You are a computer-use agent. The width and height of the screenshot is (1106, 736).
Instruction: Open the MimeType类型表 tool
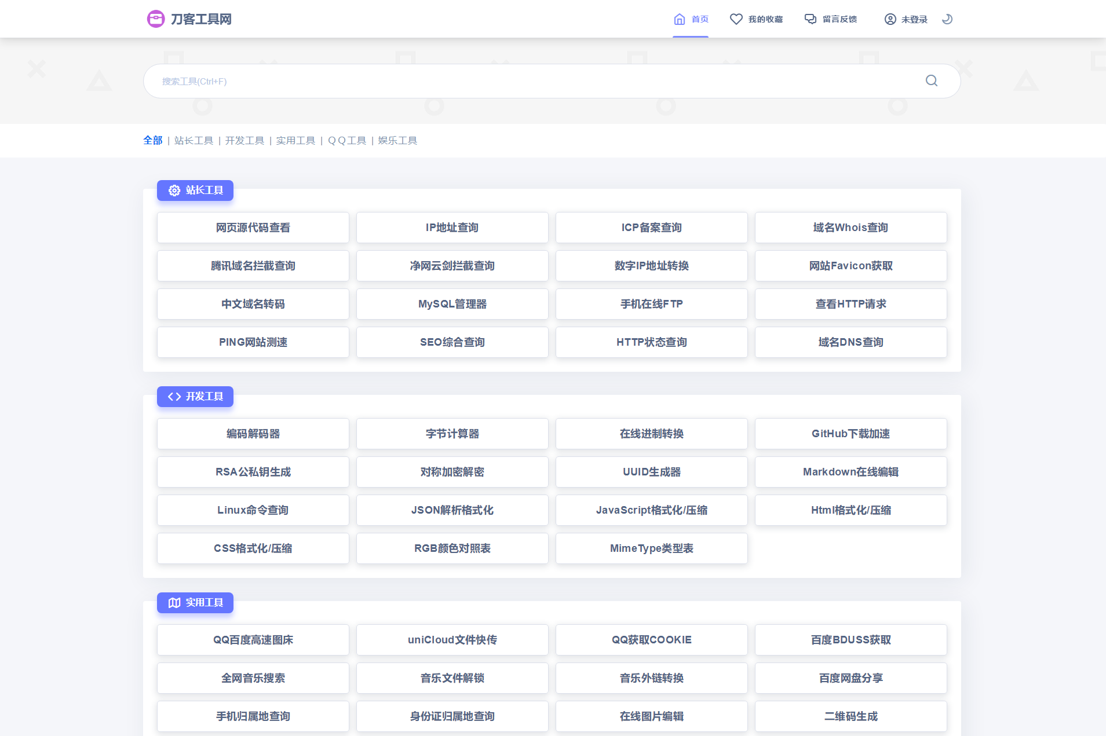tap(652, 548)
